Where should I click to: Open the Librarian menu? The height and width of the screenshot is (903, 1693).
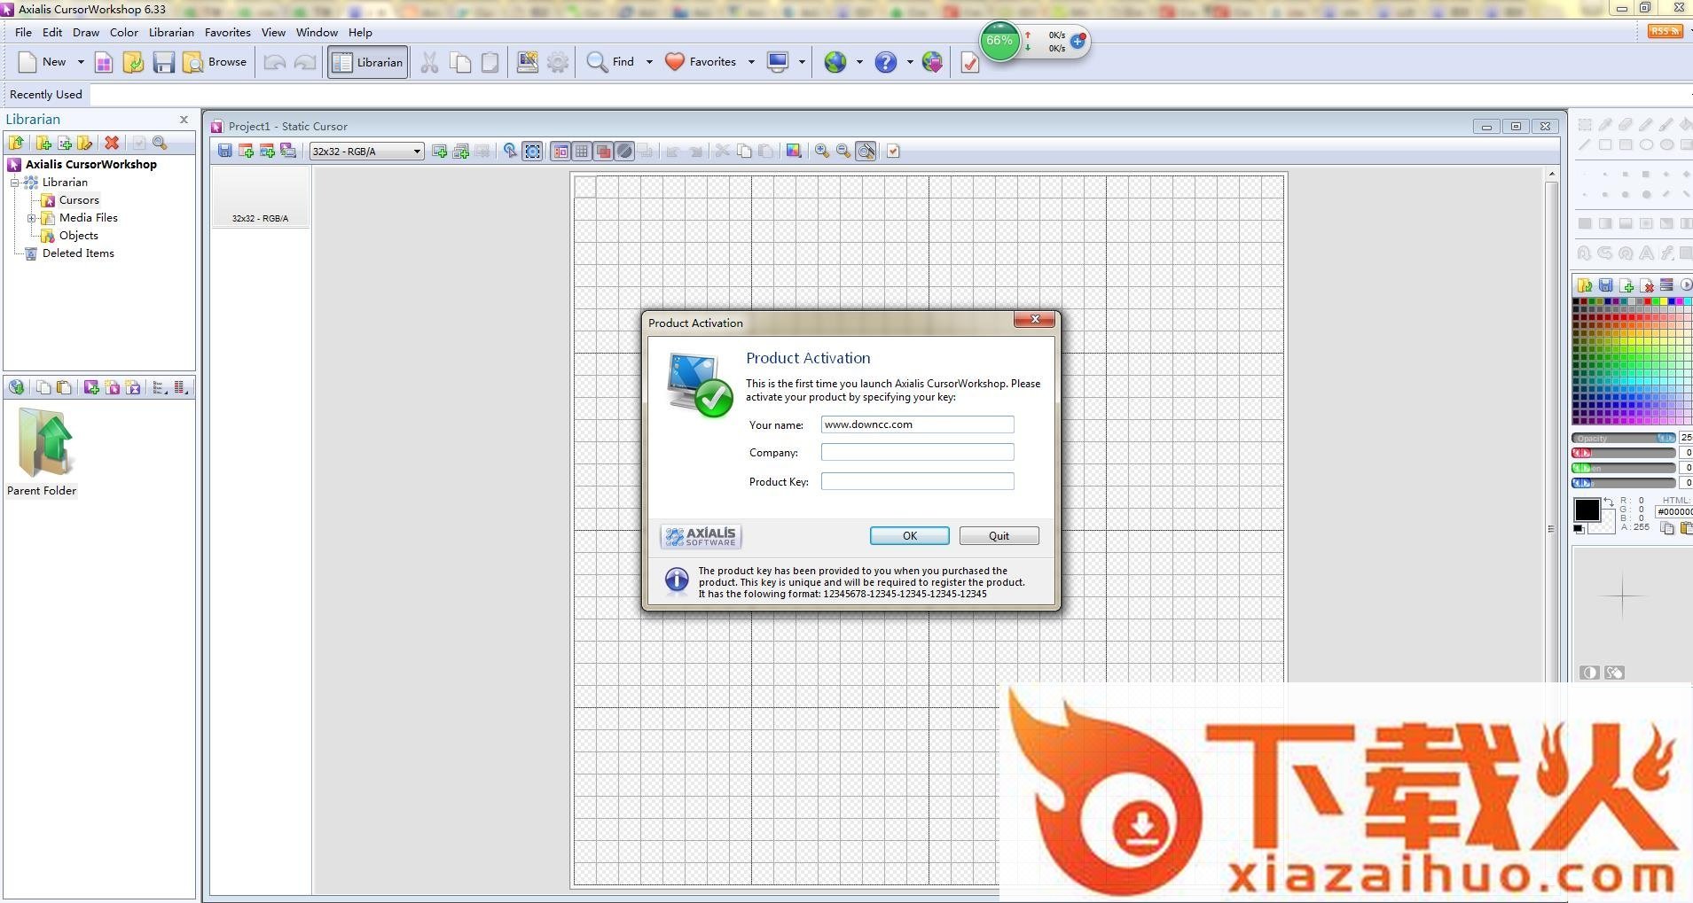click(171, 32)
